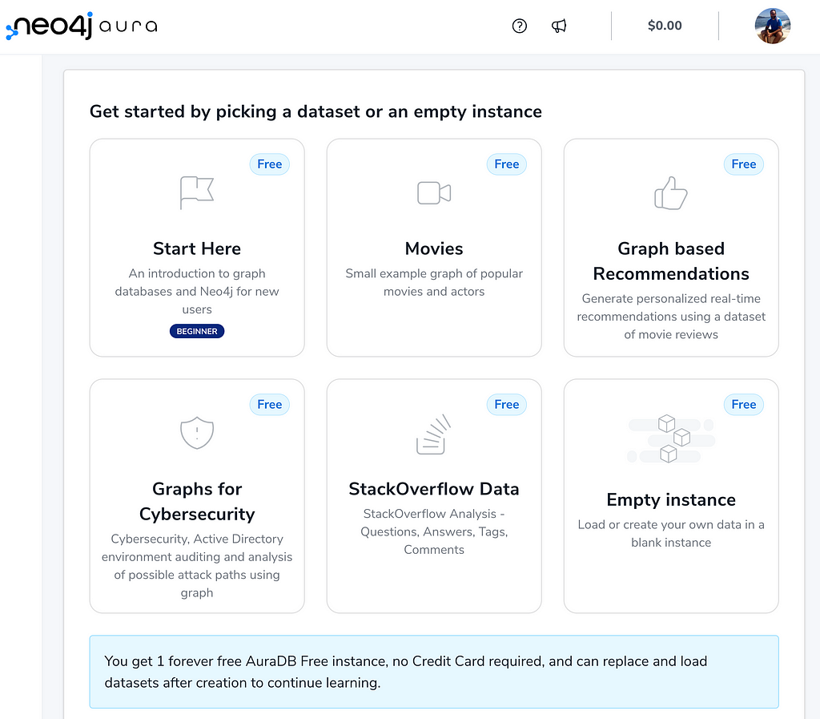The width and height of the screenshot is (820, 719).
Task: Open the help question mark icon
Action: tap(519, 26)
